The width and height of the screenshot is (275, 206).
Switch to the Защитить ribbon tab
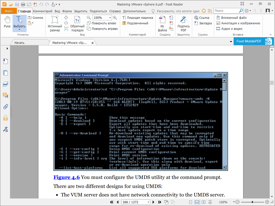pos(81,11)
